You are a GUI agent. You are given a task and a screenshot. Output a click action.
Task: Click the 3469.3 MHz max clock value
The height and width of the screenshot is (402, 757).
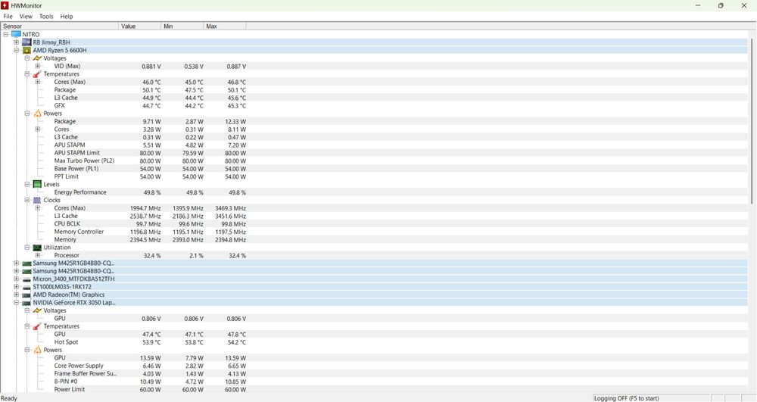click(x=230, y=208)
